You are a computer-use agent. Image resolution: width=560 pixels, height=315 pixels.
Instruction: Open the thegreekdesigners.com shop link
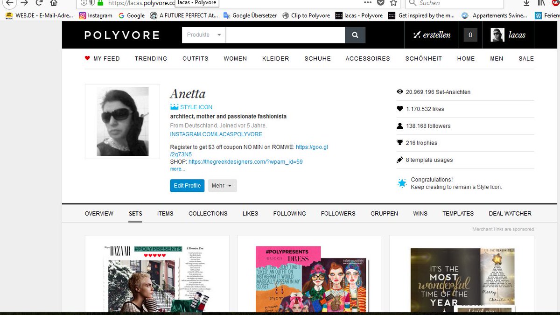pos(245,162)
